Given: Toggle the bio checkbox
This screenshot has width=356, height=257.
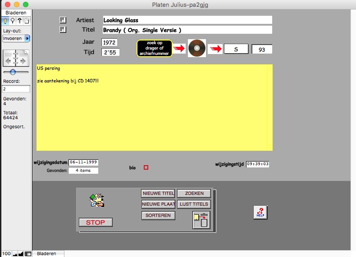Looking at the screenshot, I should pyautogui.click(x=146, y=167).
